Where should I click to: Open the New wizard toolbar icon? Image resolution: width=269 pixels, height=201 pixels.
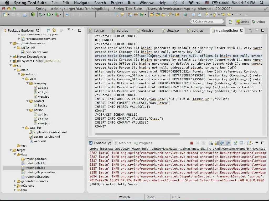(5, 15)
